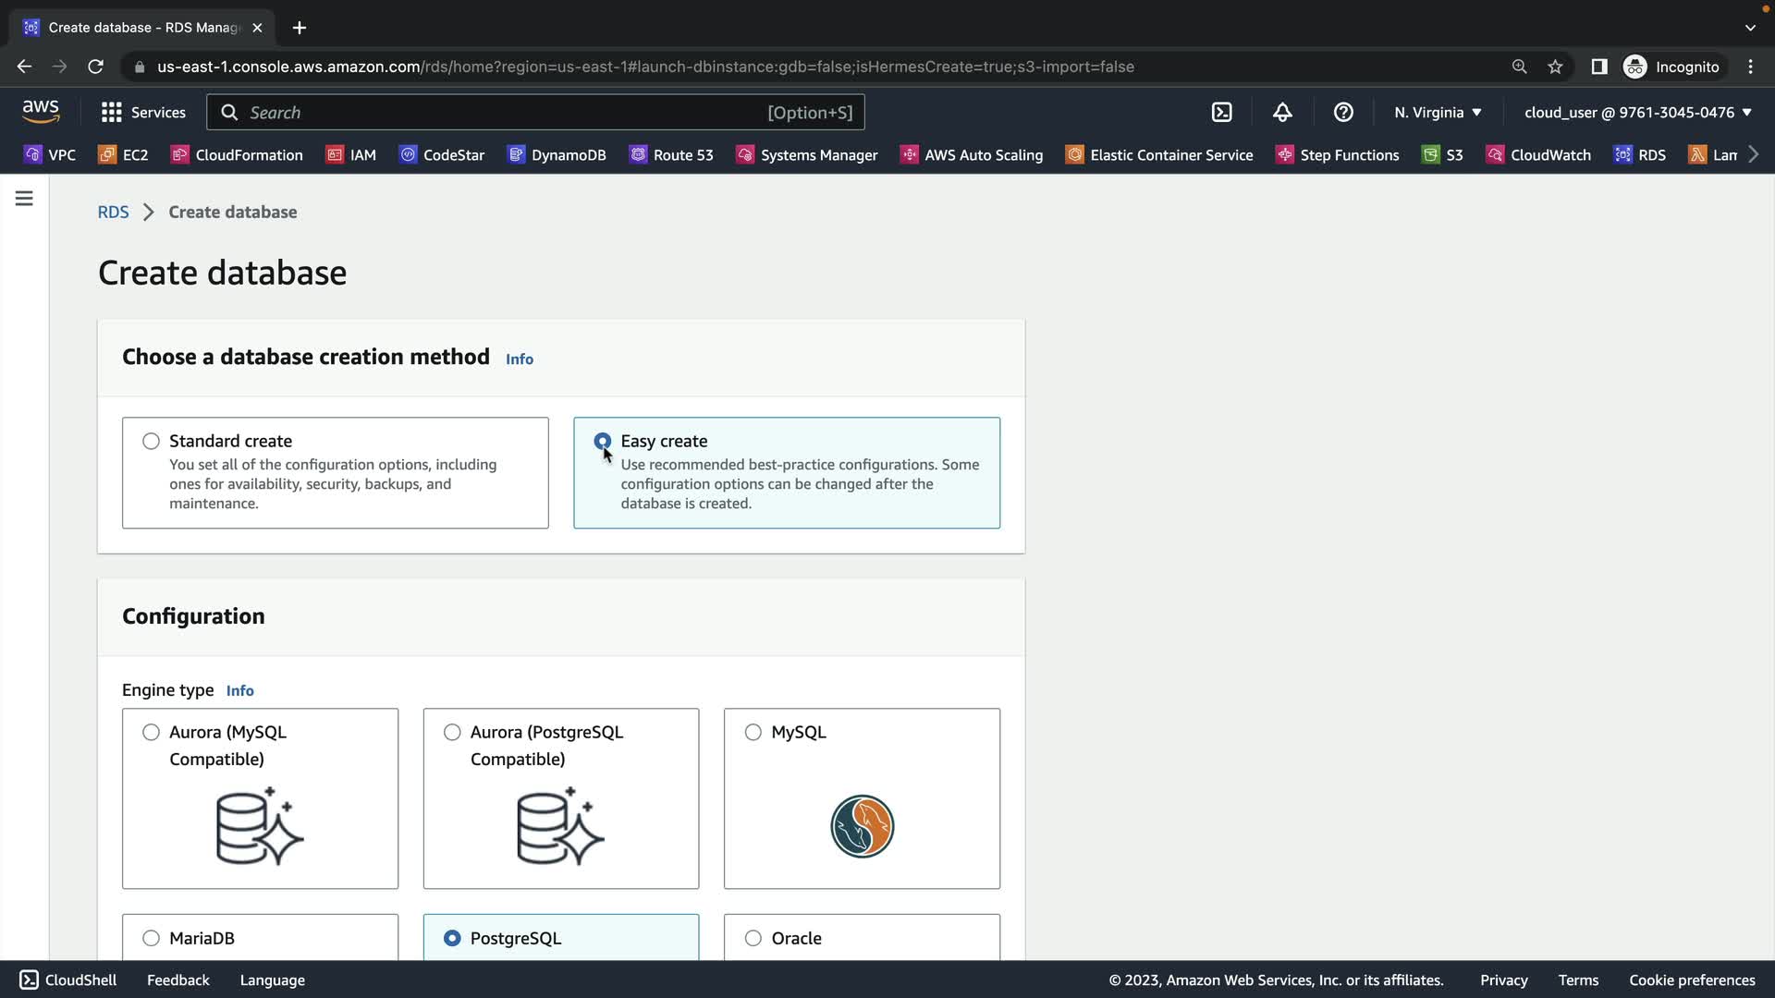Open the hamburger side navigation menu
Screen dimensions: 1775x998
click(x=24, y=199)
